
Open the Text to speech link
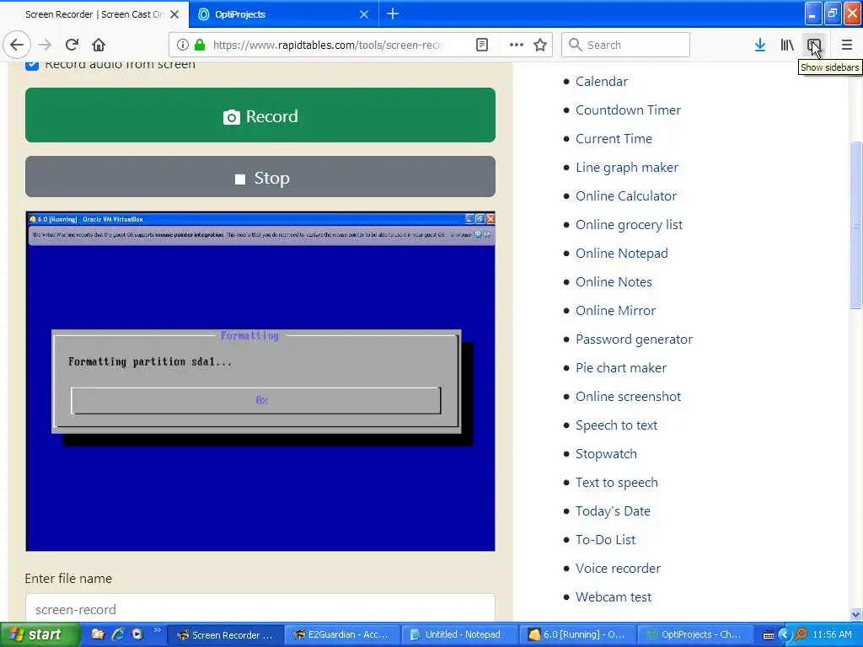point(616,483)
